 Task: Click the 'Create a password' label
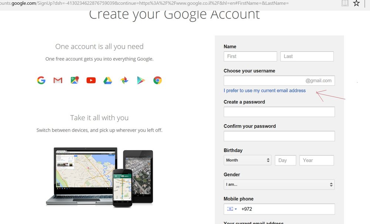[244, 102]
